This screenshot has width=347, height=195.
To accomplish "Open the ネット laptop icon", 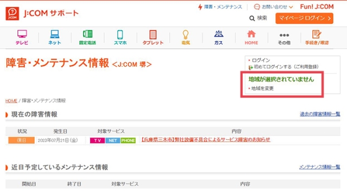I will pos(54,34).
